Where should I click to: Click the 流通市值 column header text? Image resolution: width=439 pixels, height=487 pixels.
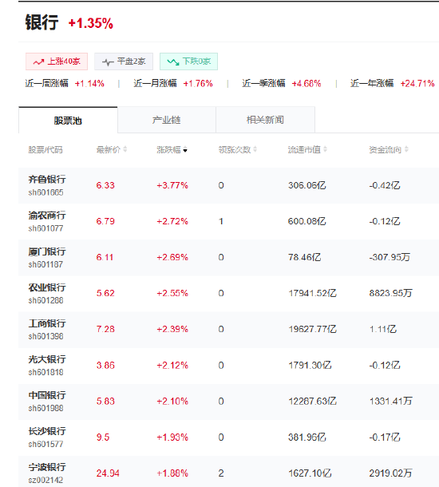click(304, 150)
